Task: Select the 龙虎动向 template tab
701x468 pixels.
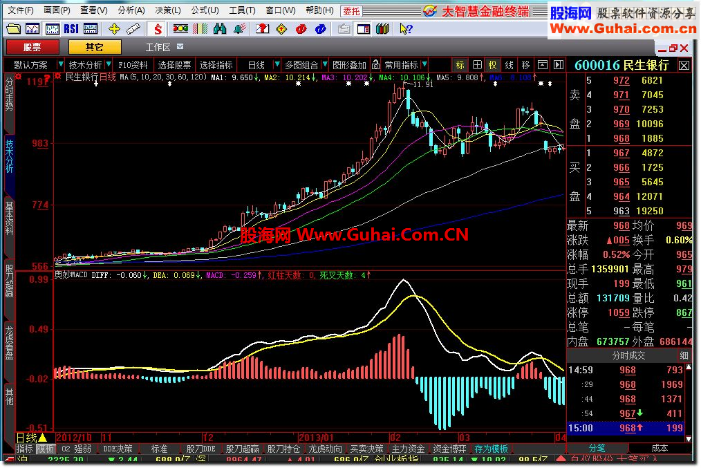Action: click(325, 449)
